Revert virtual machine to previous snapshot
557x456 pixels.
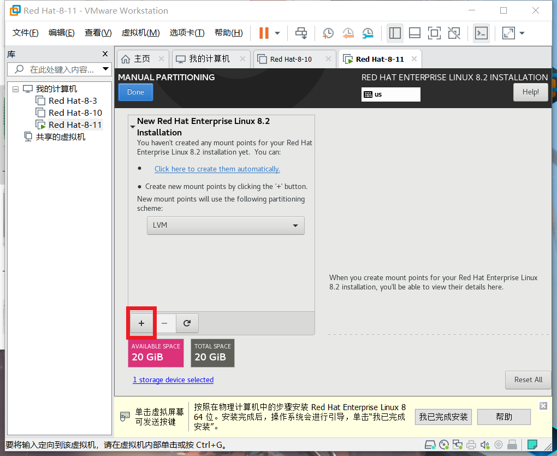pyautogui.click(x=348, y=33)
